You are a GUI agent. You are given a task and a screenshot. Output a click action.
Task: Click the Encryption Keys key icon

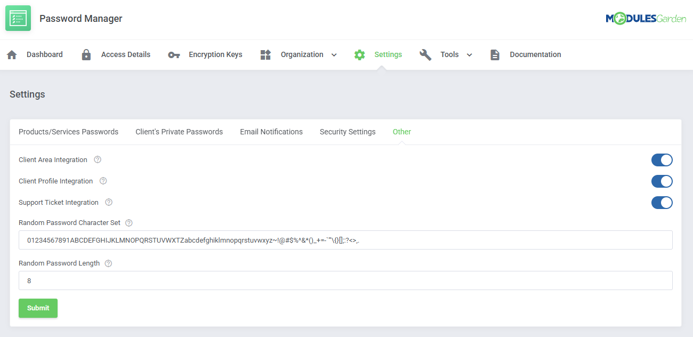click(x=174, y=55)
